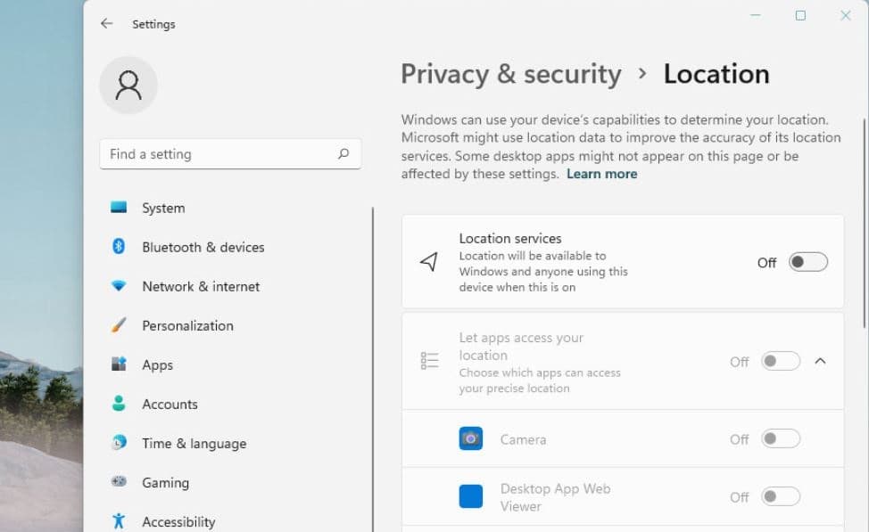The image size is (869, 532).
Task: Click the Gaming controller icon
Action: 119,482
